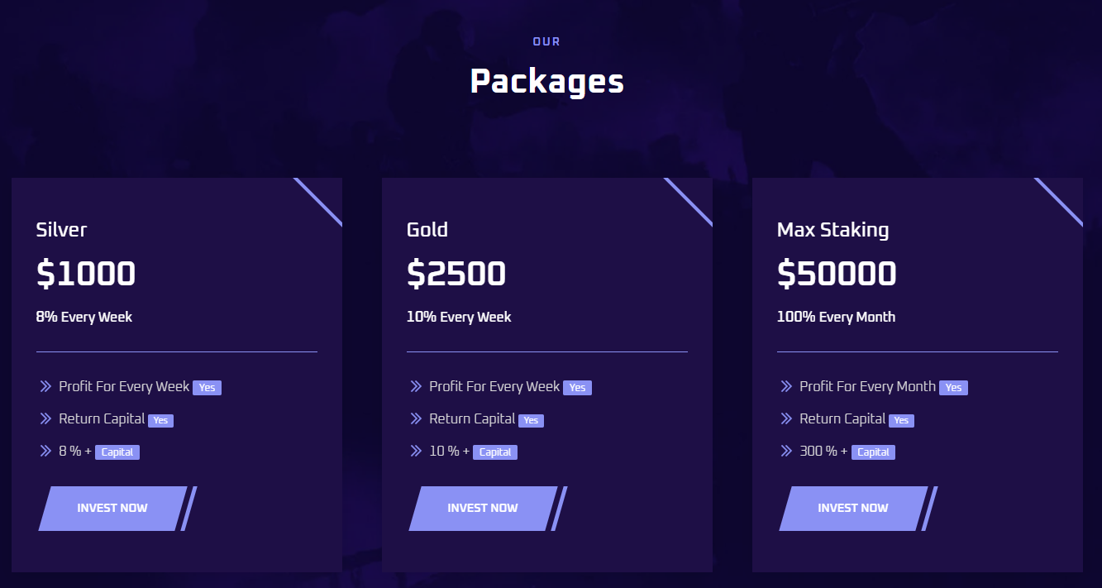Click double-chevron icon beside 300 % + Capital
Image resolution: width=1102 pixels, height=588 pixels.
click(786, 451)
